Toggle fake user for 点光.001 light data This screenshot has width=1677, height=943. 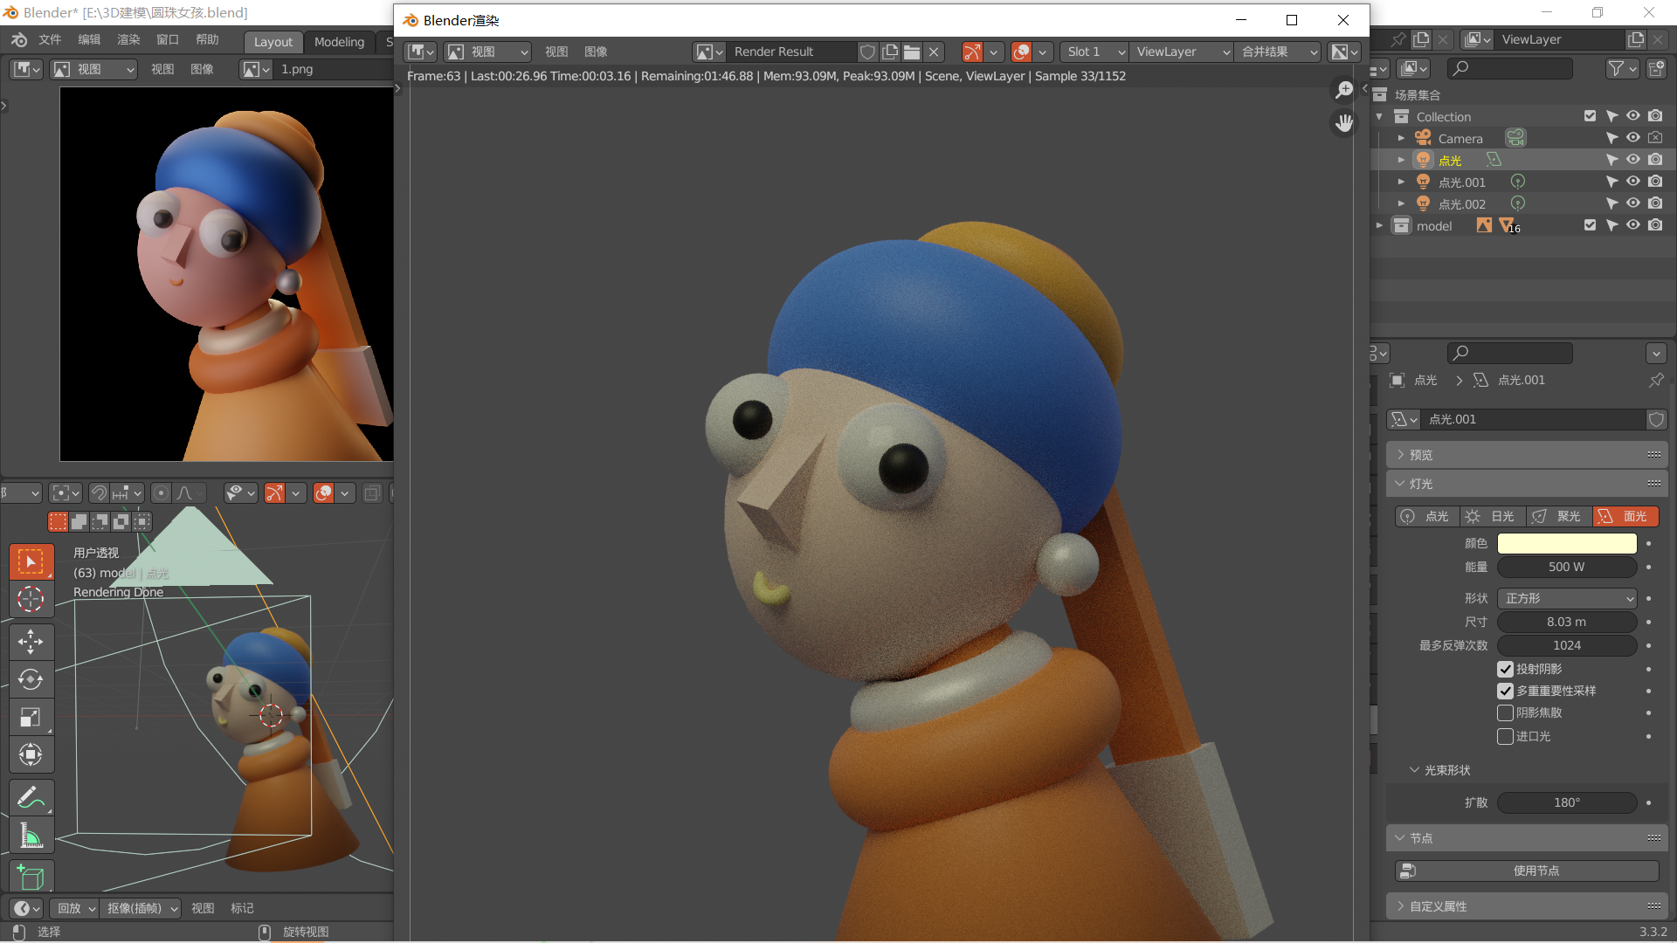(x=1656, y=419)
